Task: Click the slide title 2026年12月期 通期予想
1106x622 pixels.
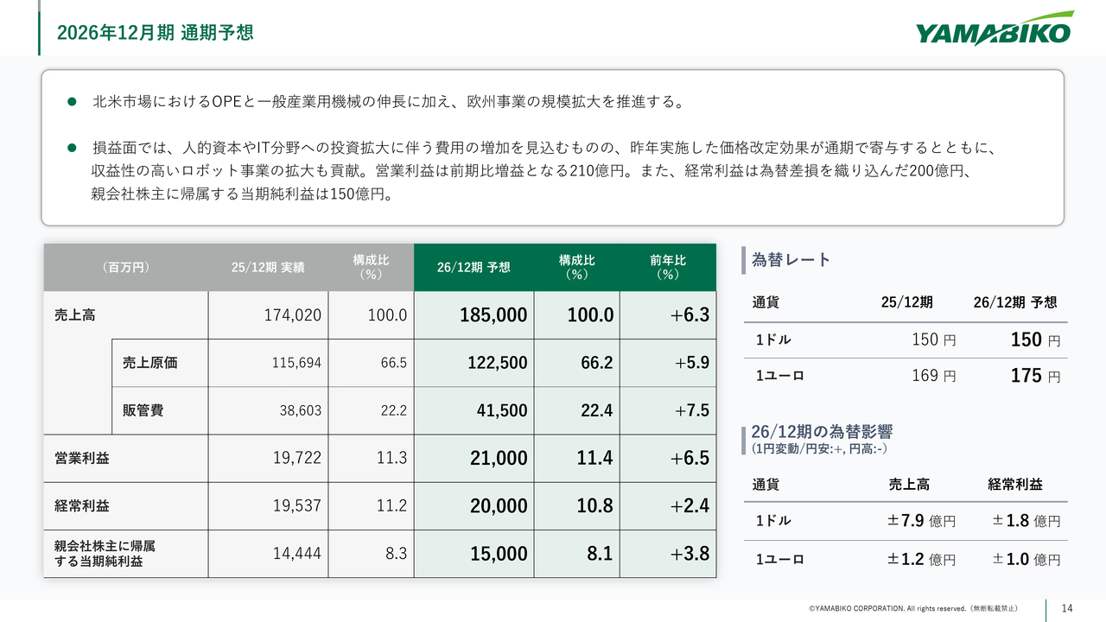Action: [155, 33]
